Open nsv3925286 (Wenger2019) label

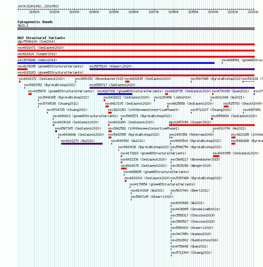tap(191, 166)
